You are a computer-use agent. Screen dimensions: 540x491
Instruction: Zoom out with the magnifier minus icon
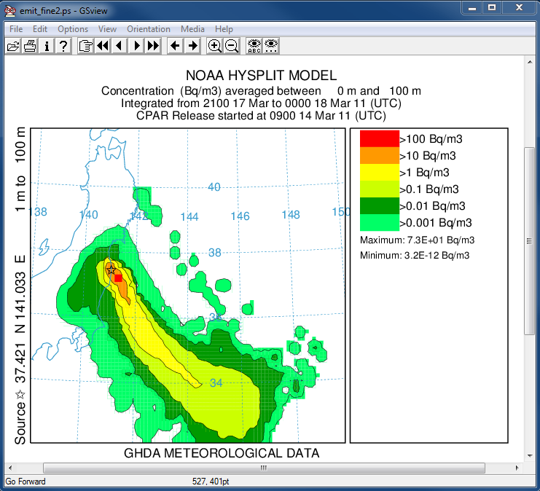(x=232, y=46)
